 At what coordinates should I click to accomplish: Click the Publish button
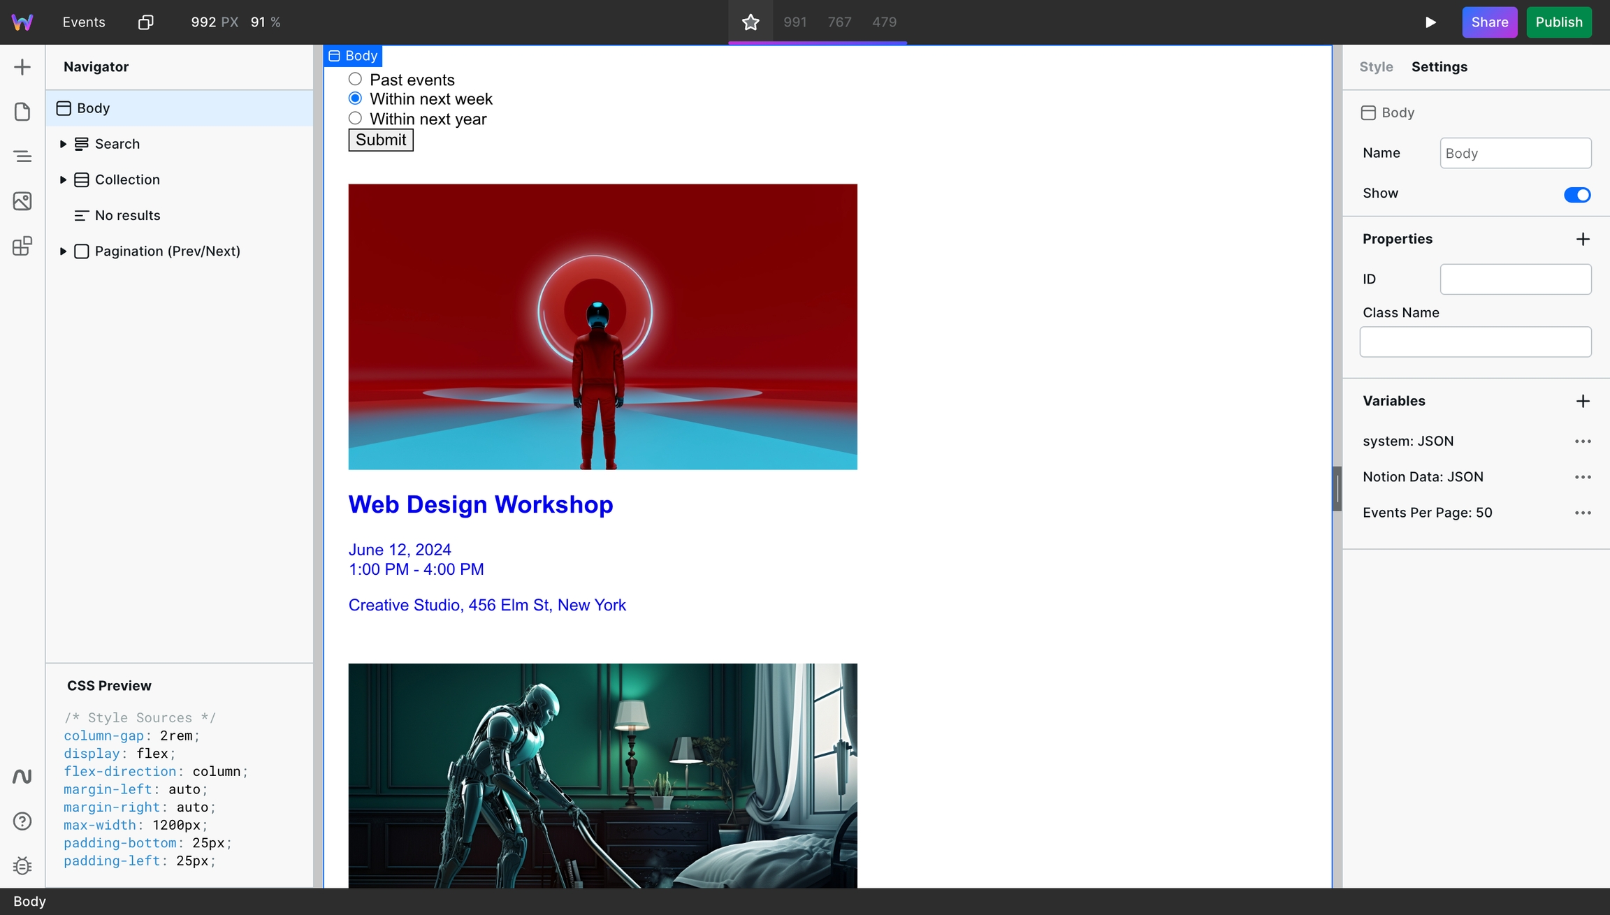coord(1558,22)
